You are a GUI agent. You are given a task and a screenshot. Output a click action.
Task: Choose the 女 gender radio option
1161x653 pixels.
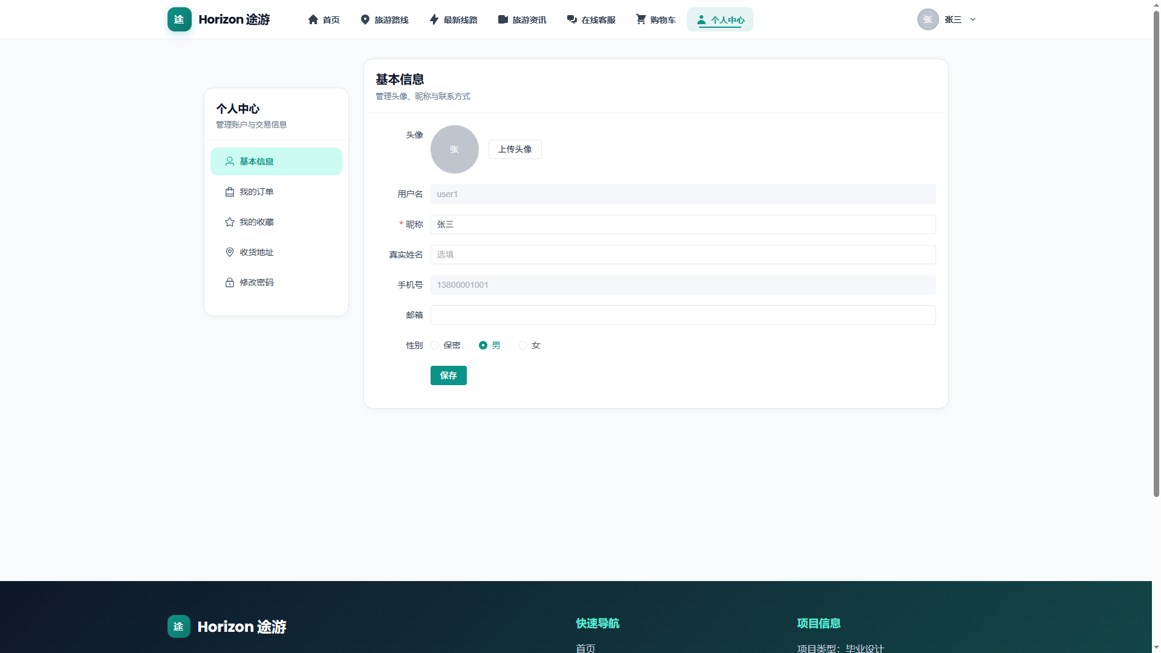click(x=523, y=345)
